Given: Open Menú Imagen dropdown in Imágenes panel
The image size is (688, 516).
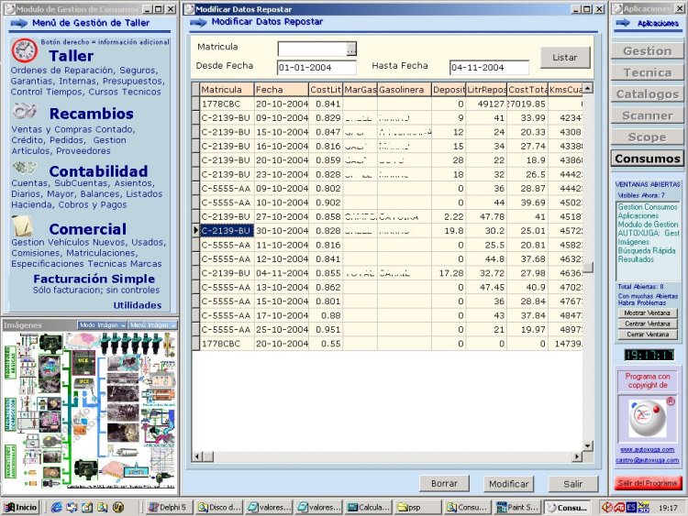Looking at the screenshot, I should (152, 324).
